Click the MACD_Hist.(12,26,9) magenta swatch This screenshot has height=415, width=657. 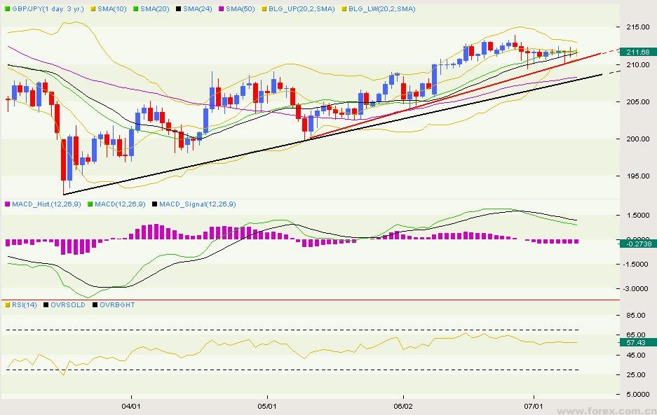tap(7, 204)
